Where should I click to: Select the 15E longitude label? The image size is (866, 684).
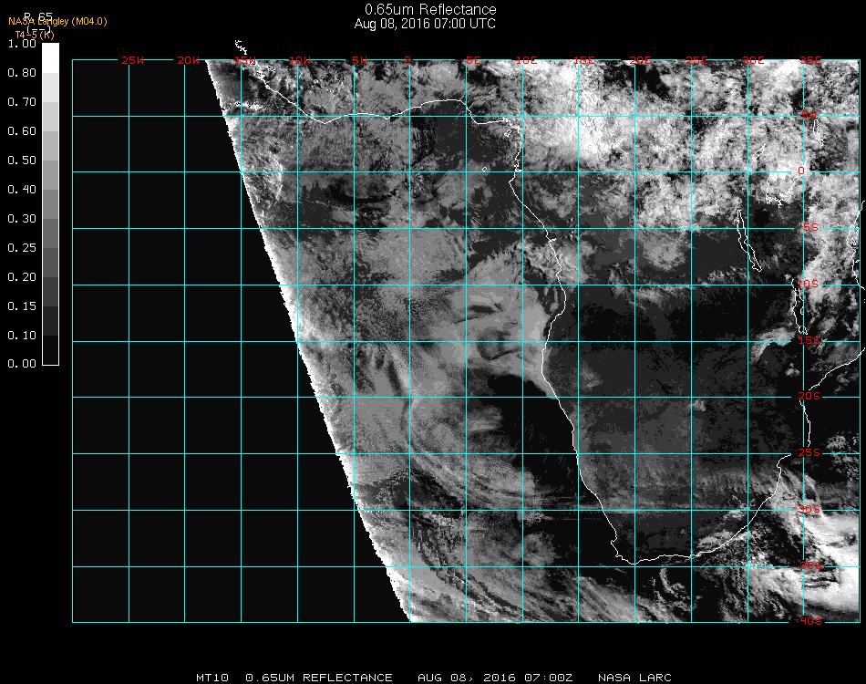tap(583, 60)
